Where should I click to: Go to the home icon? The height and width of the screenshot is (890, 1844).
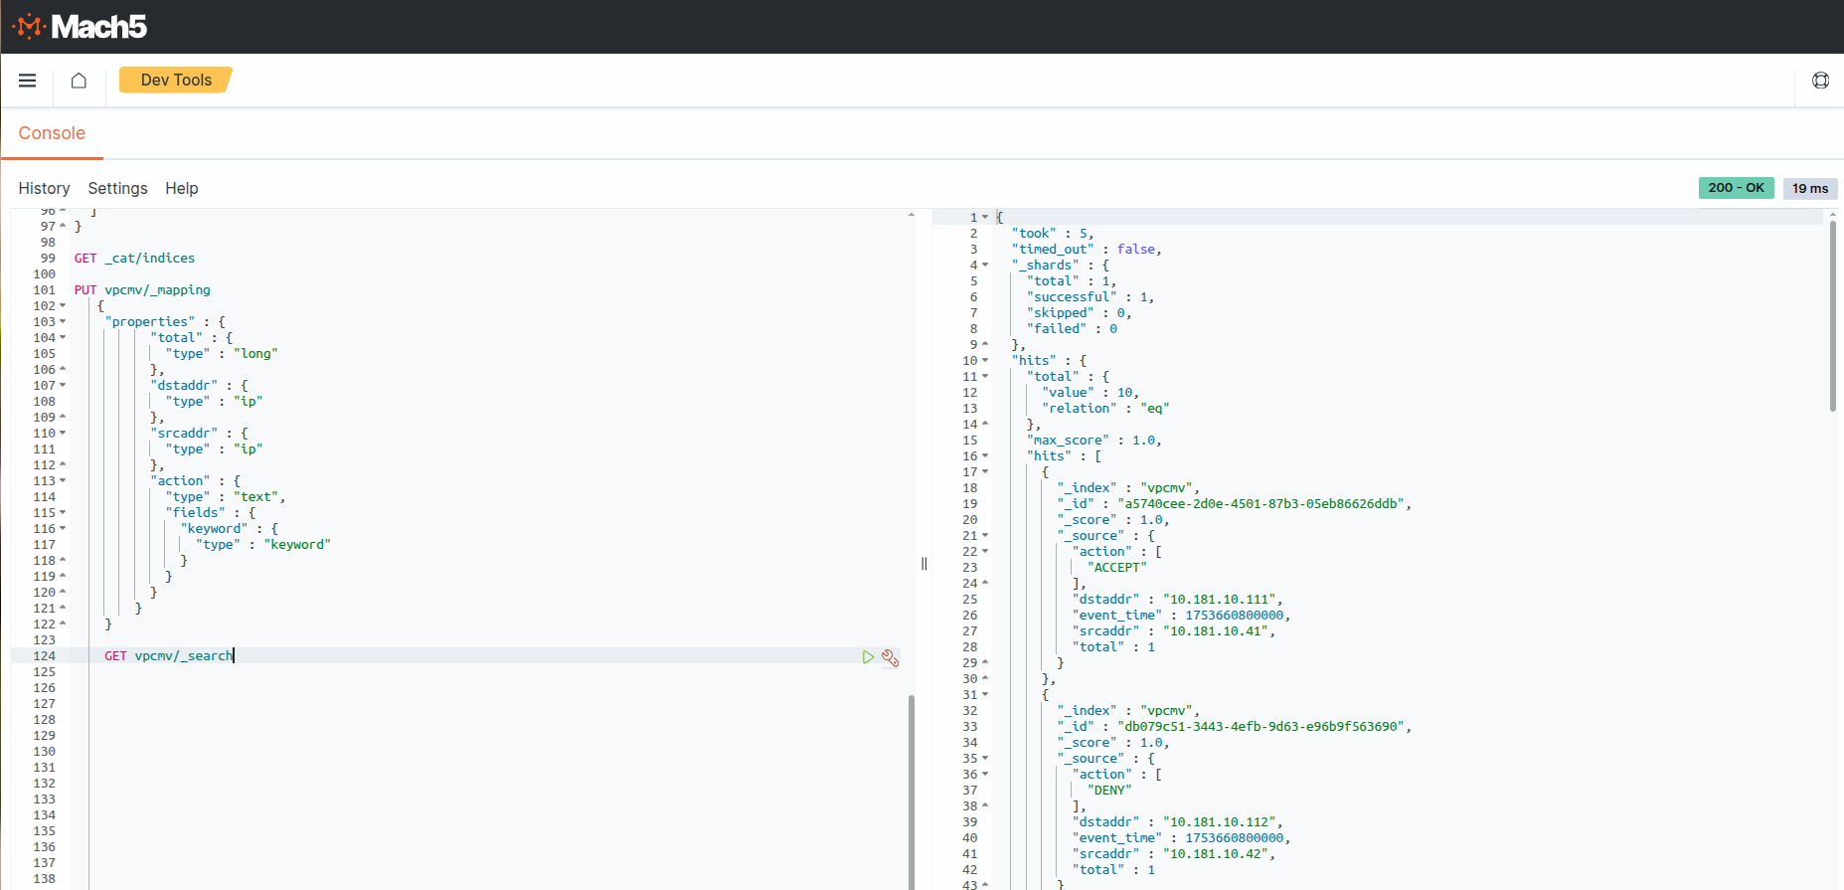click(x=79, y=81)
